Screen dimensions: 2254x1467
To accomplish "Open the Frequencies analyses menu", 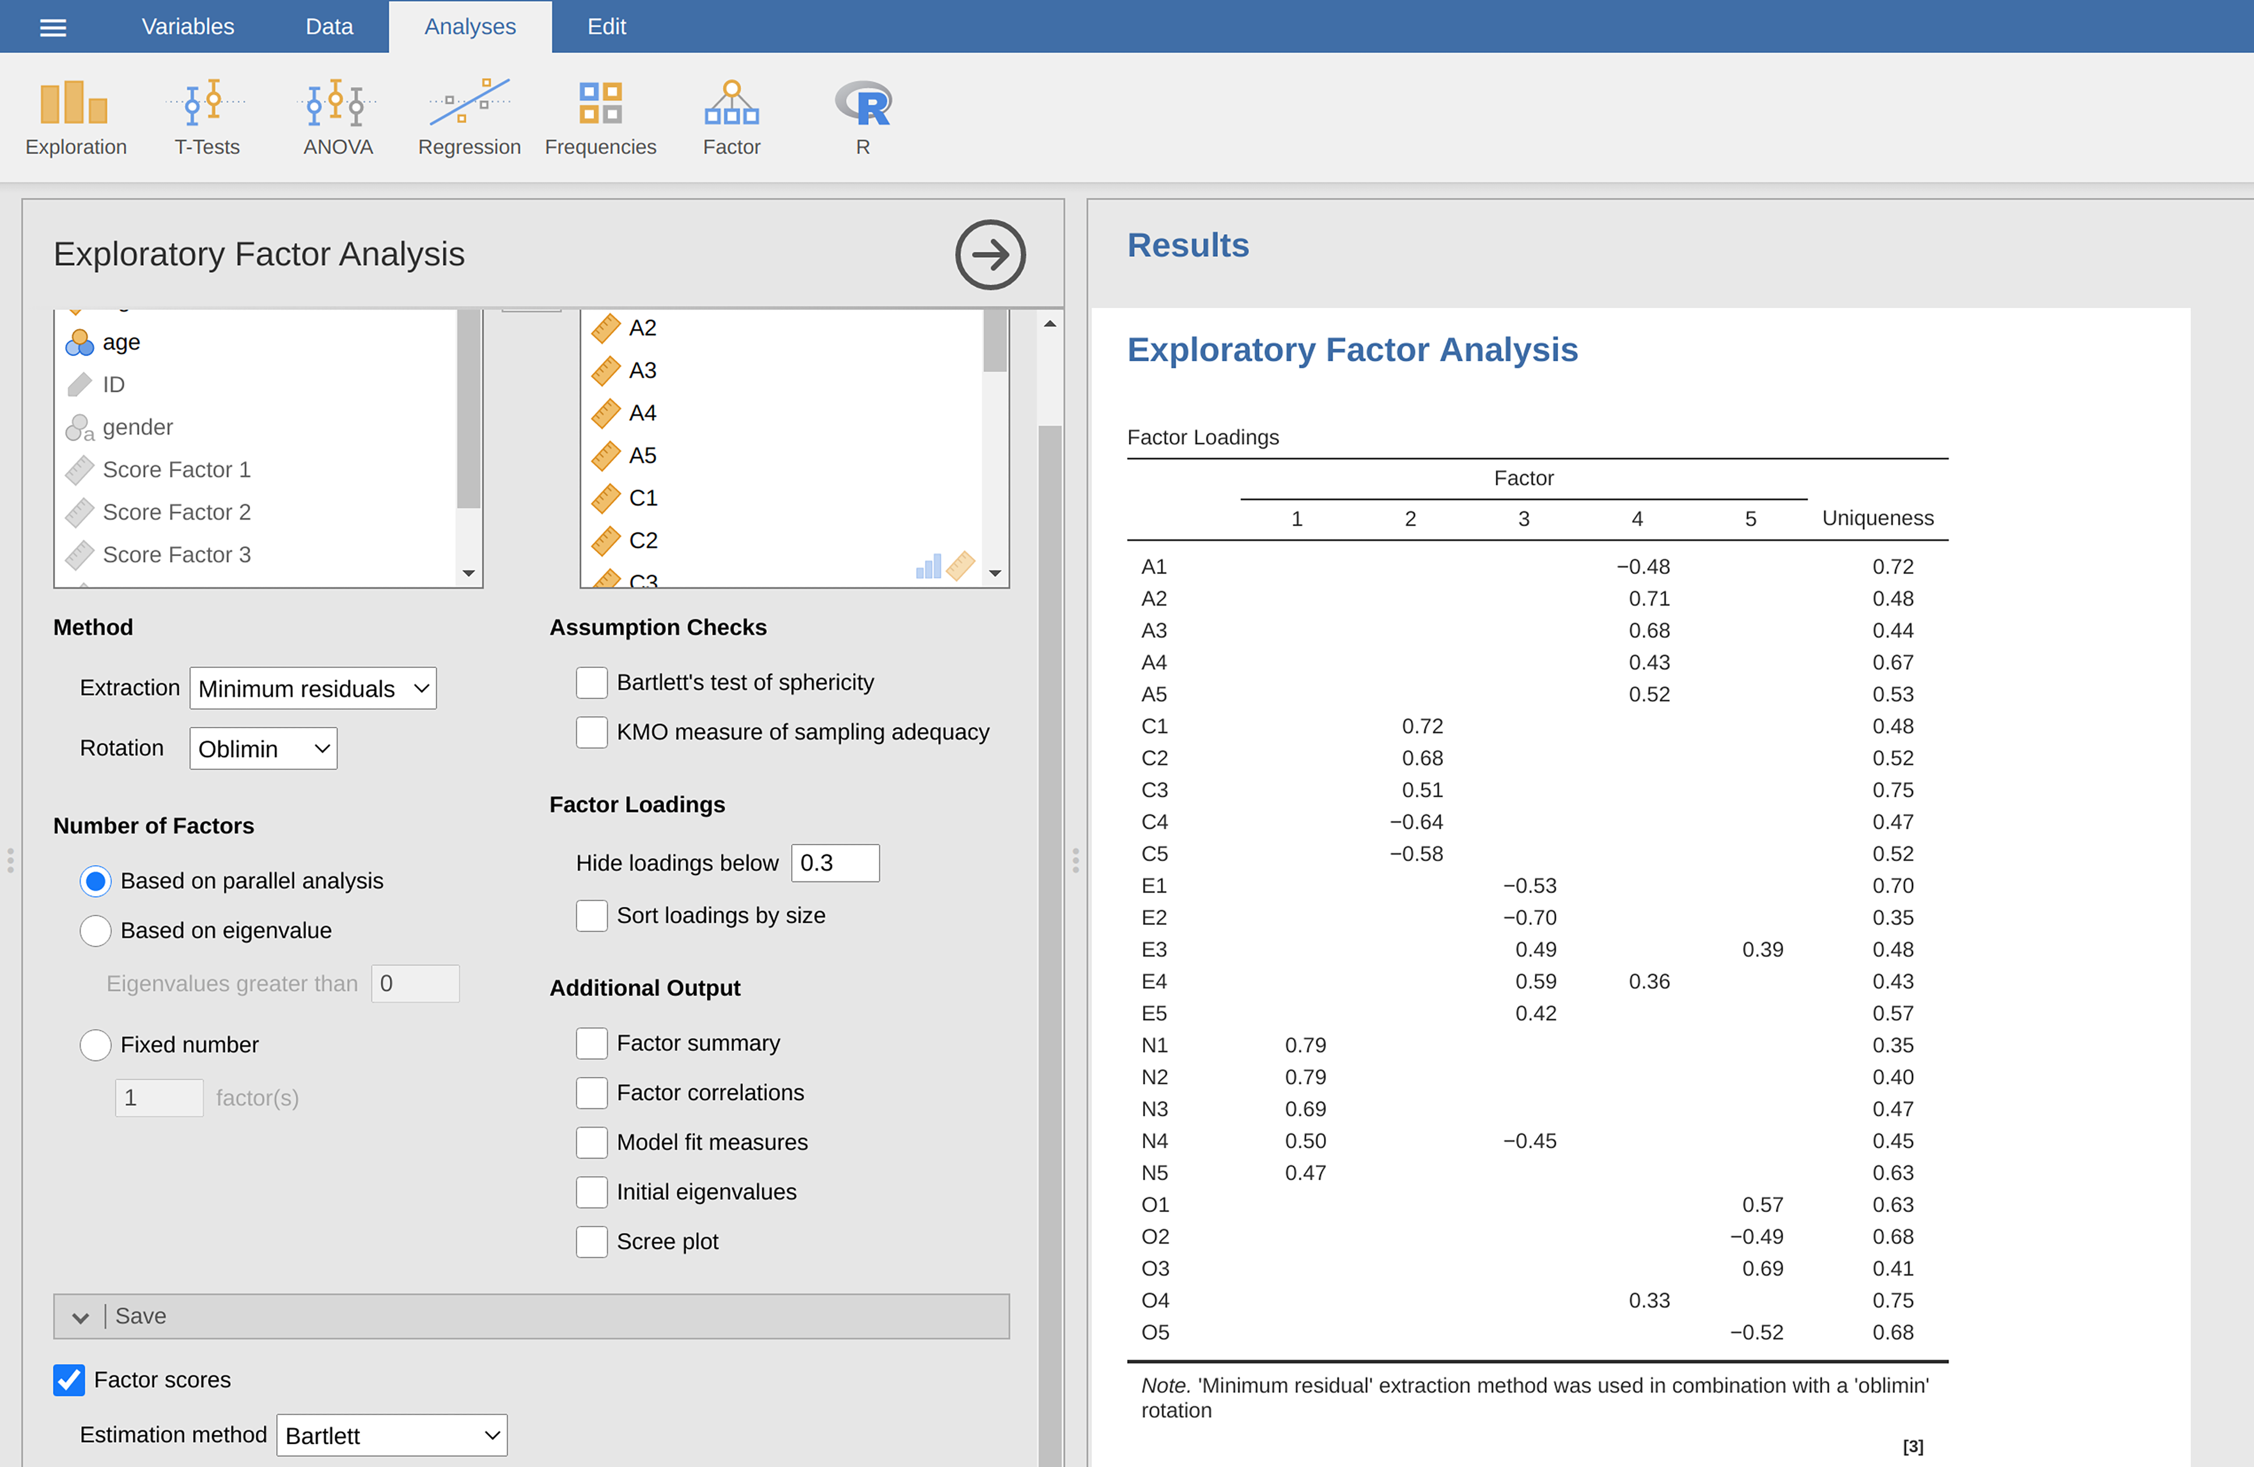I will click(x=601, y=119).
